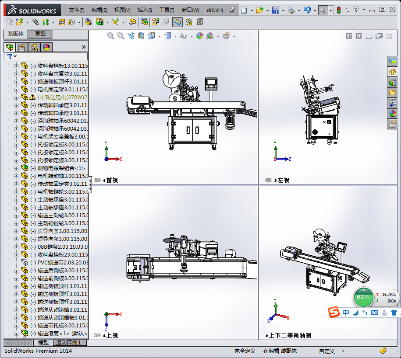Click the 自定义 unit system status item
The width and height of the screenshot is (401, 358).
coord(327,351)
